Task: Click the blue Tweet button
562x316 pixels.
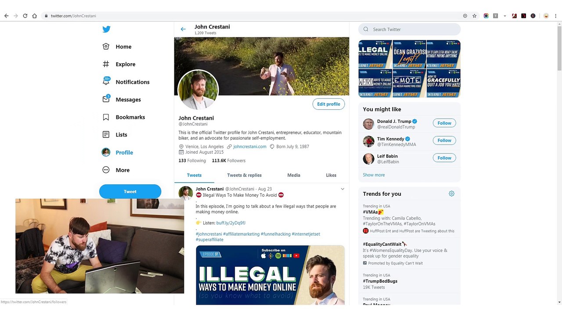Action: (130, 191)
